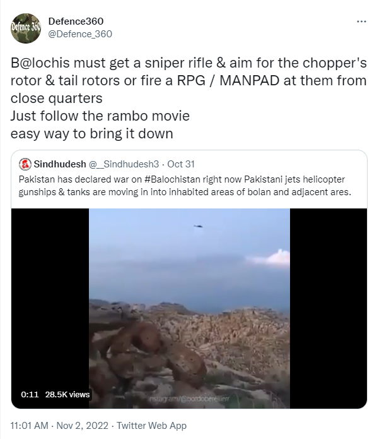This screenshot has height=439, width=372.
Task: Open the @__Sindhudesh3 handle
Action: coord(124,164)
